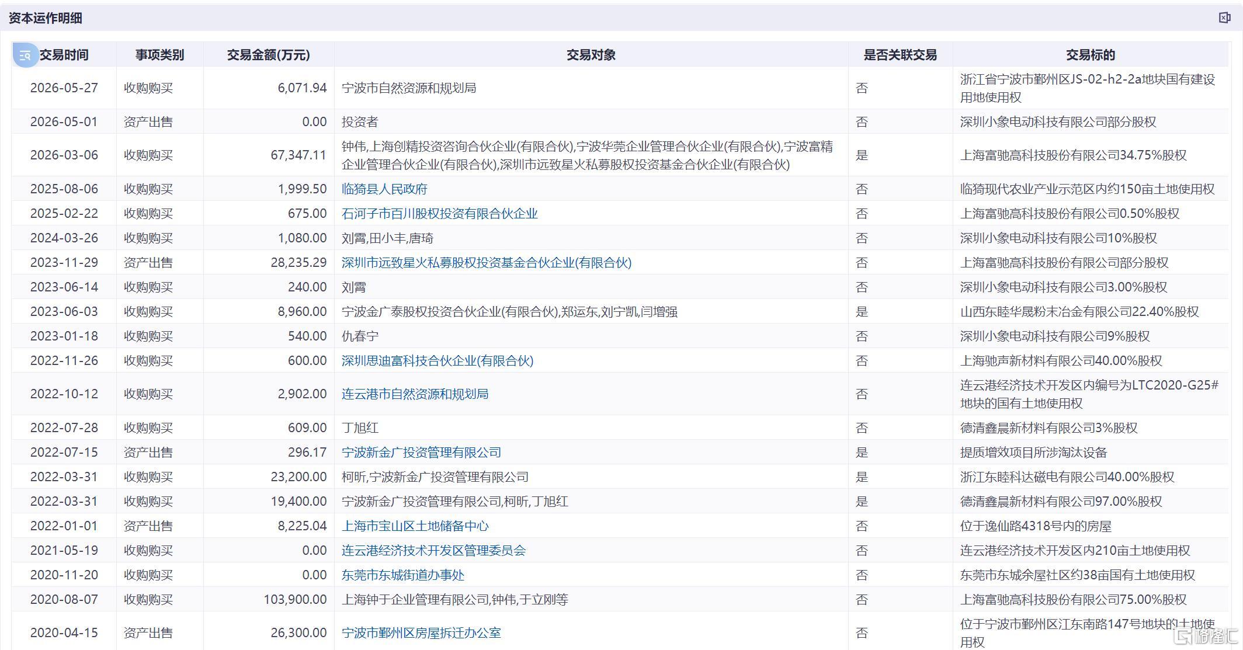Select the amount cell 1,080.00
Image resolution: width=1243 pixels, height=650 pixels.
(x=302, y=238)
